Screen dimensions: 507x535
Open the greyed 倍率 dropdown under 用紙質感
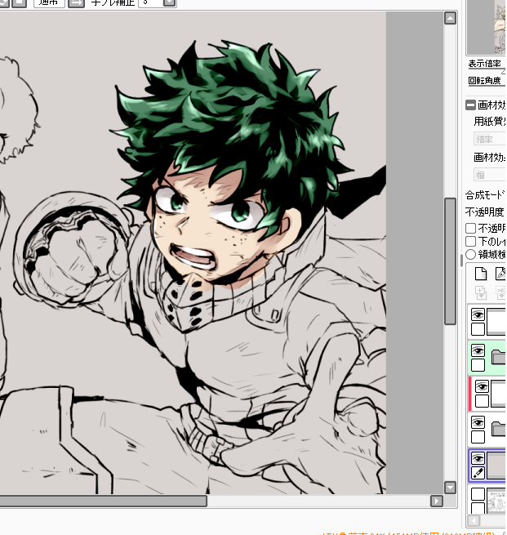[x=490, y=139]
